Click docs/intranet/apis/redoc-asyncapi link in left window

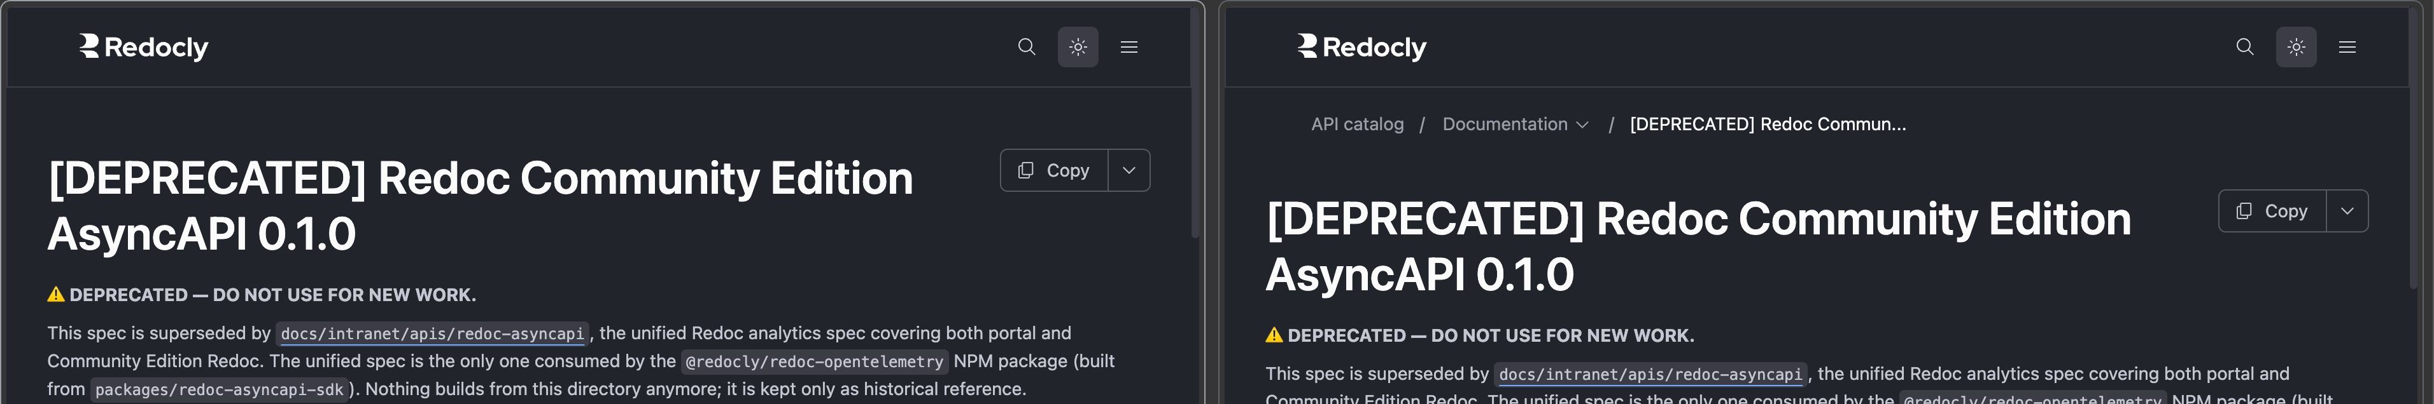432,334
